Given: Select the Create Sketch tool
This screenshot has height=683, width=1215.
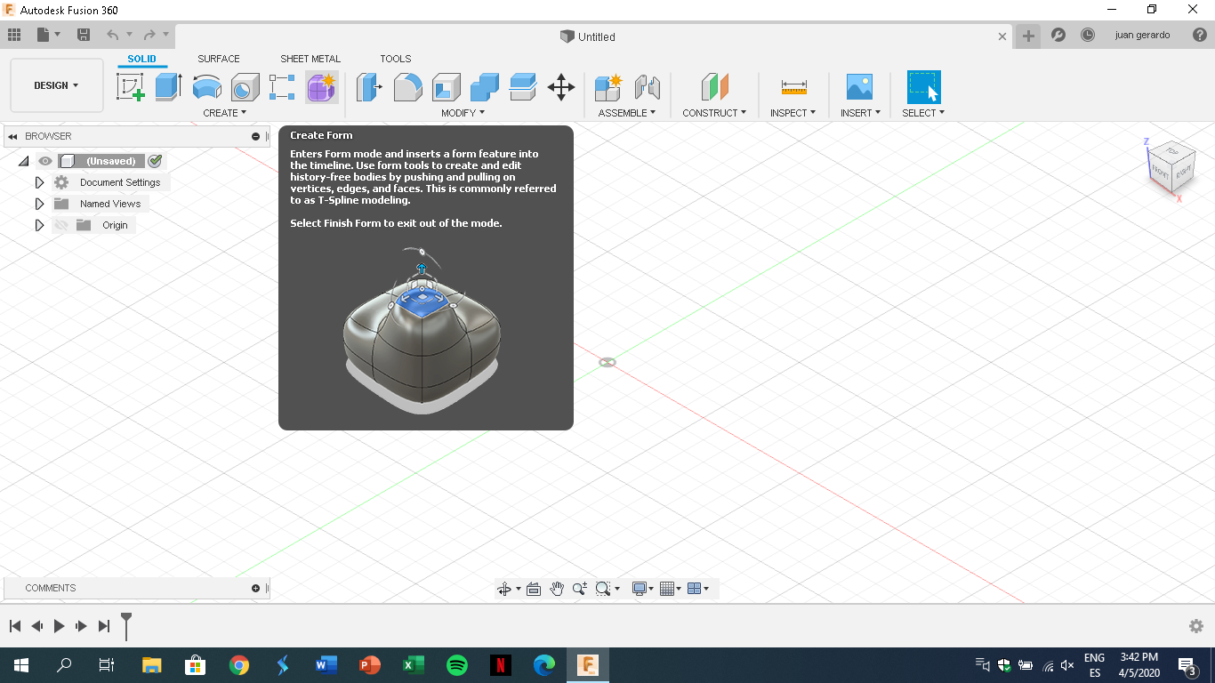Looking at the screenshot, I should click(x=131, y=86).
